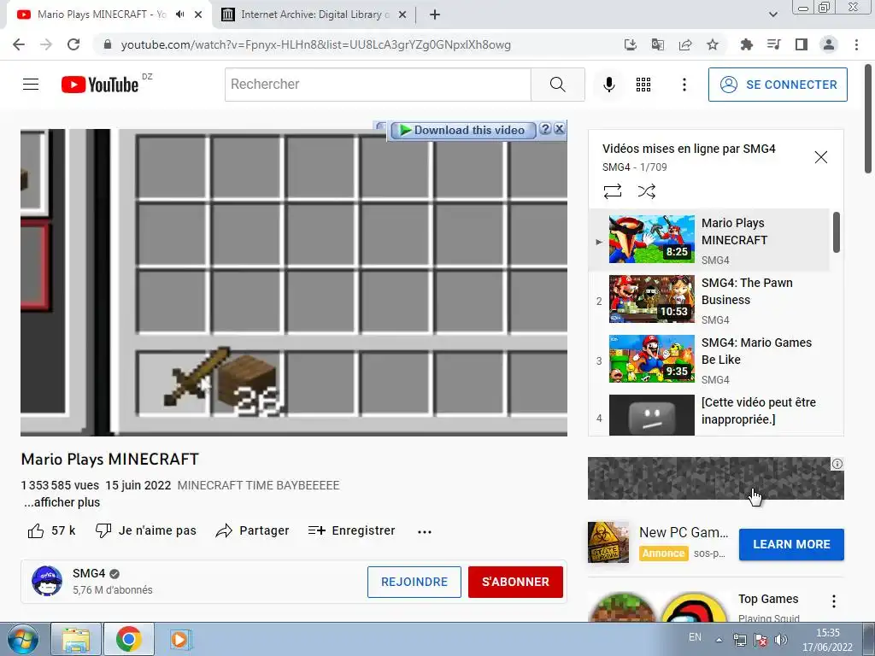The width and height of the screenshot is (875, 656).
Task: Open Chrome extensions puzzle icon
Action: (x=746, y=44)
